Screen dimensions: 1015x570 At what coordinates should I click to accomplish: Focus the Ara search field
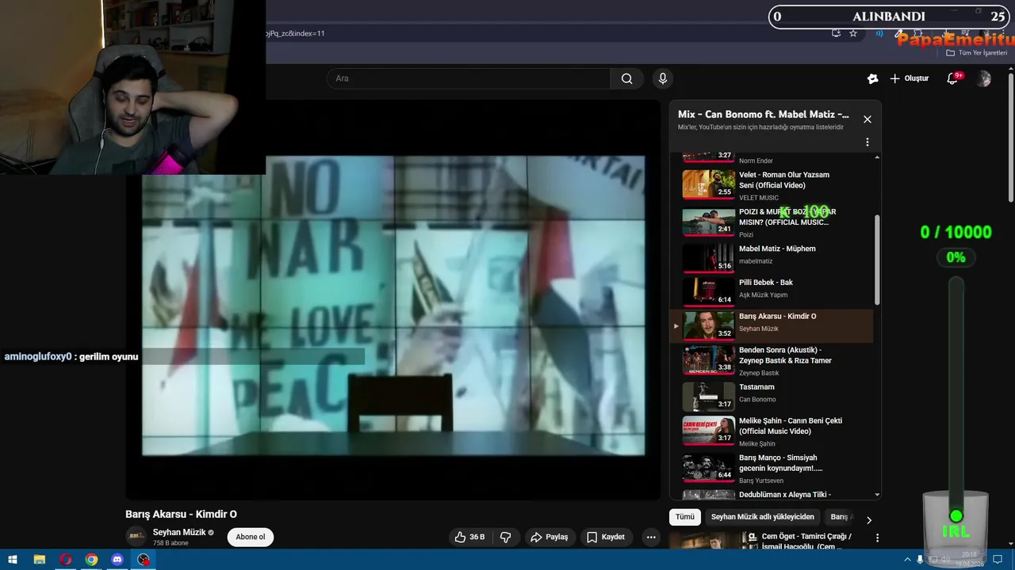click(x=469, y=78)
